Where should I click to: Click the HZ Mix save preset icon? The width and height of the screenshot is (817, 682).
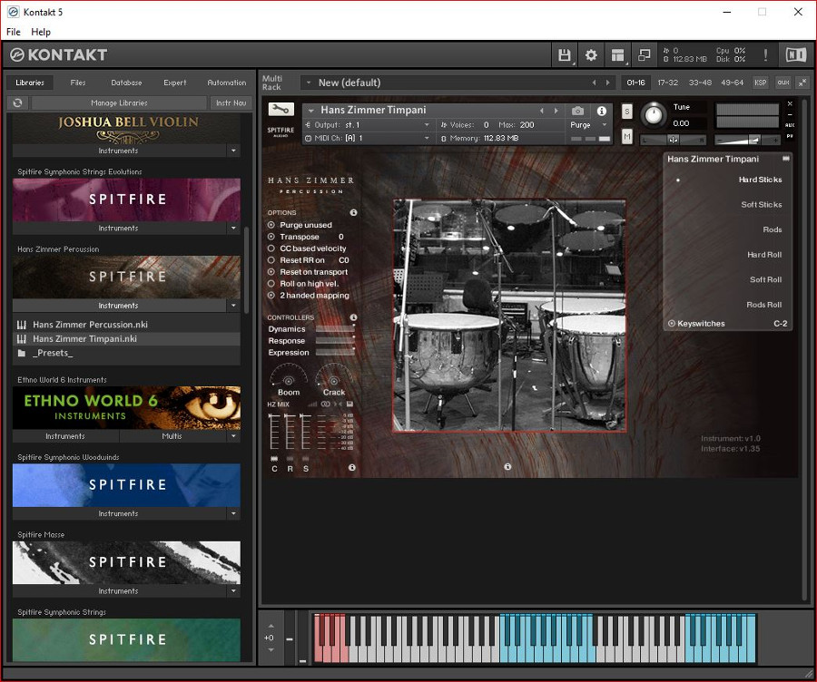349,404
